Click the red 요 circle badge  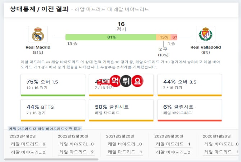137,81
